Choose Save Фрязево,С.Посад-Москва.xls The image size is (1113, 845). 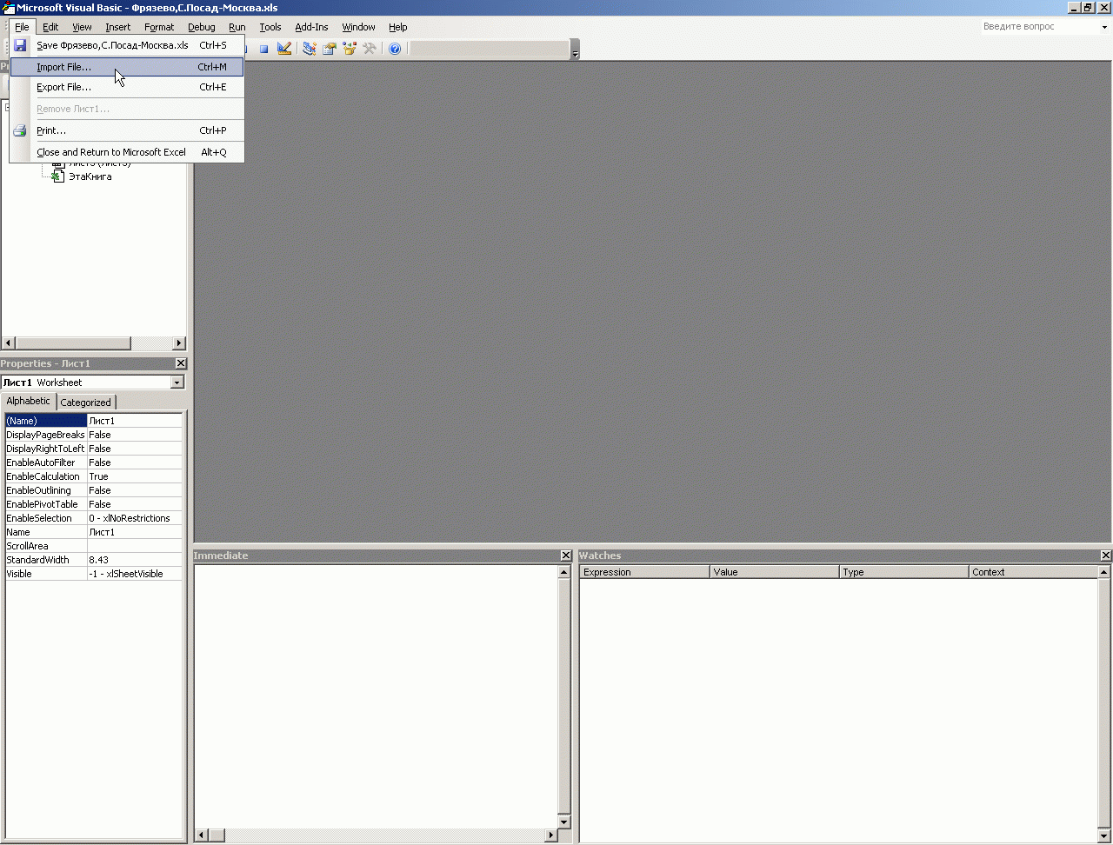pos(127,45)
